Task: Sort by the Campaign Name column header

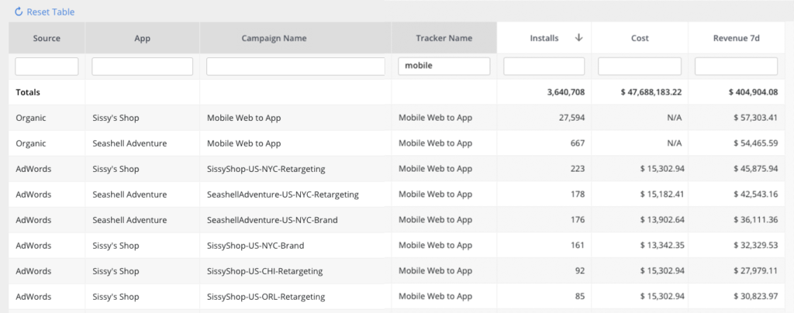Action: (295, 38)
